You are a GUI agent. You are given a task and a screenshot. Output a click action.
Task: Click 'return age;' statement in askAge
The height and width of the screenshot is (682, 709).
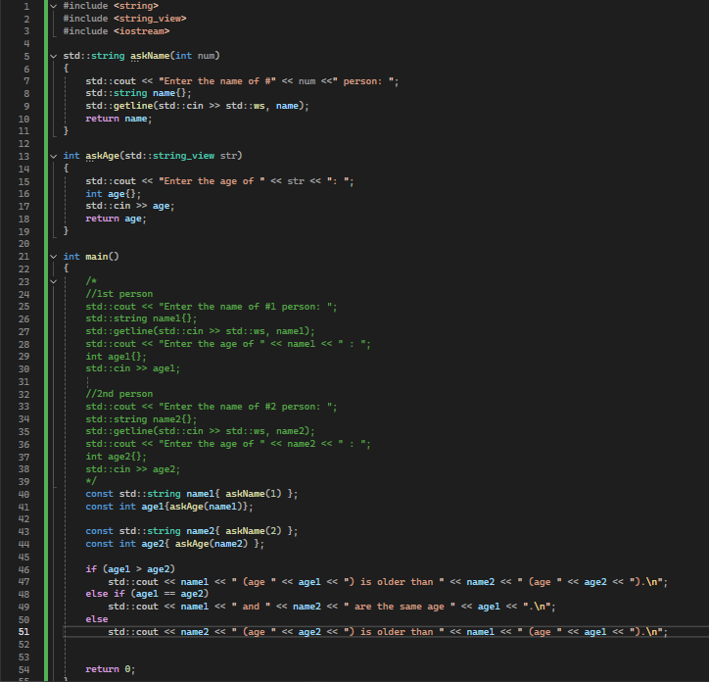[116, 219]
